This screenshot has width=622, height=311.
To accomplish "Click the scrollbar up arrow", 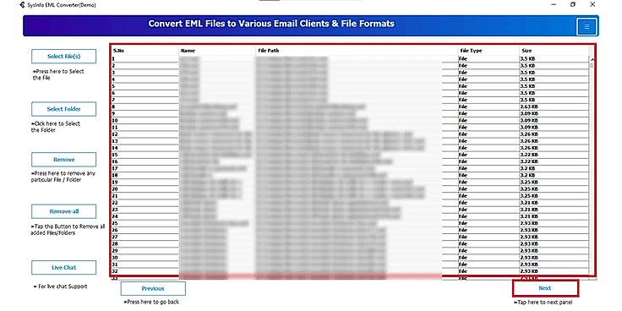I will pos(592,59).
